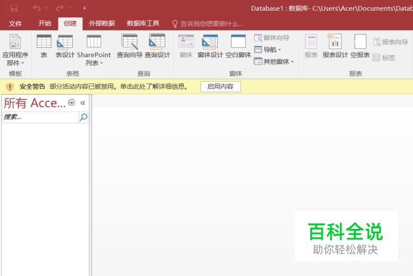The width and height of the screenshot is (413, 276).
Task: Click the magnifier search icon
Action: 84,117
